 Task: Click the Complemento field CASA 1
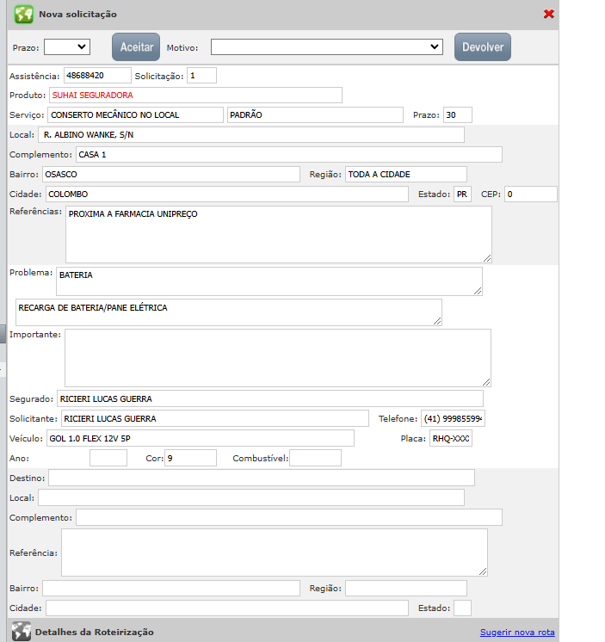[289, 154]
